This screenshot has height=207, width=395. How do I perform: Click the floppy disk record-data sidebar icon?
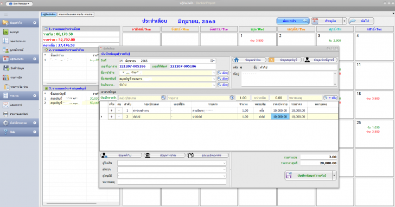tap(7, 68)
